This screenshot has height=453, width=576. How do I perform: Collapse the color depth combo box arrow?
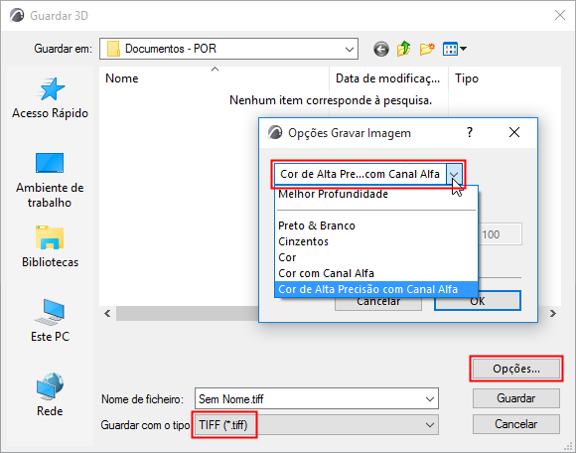click(x=455, y=174)
